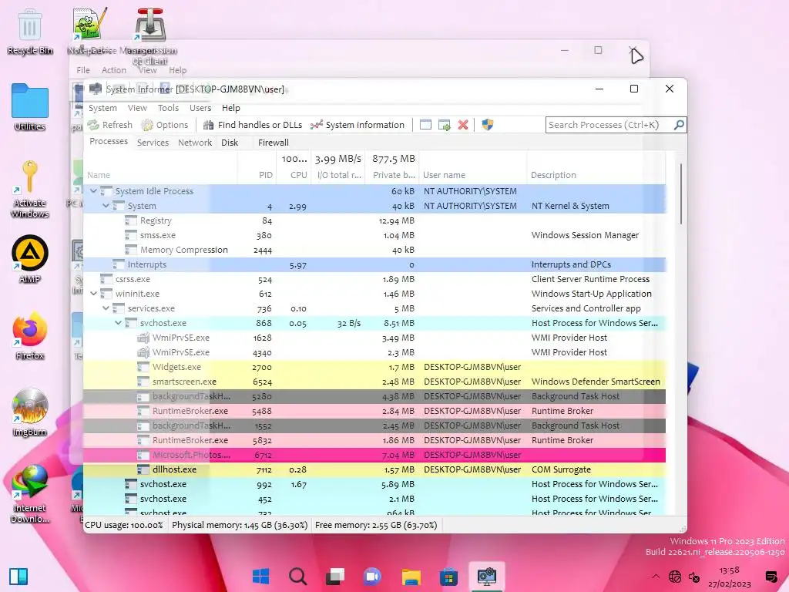Select the Interrupts row

click(x=374, y=264)
